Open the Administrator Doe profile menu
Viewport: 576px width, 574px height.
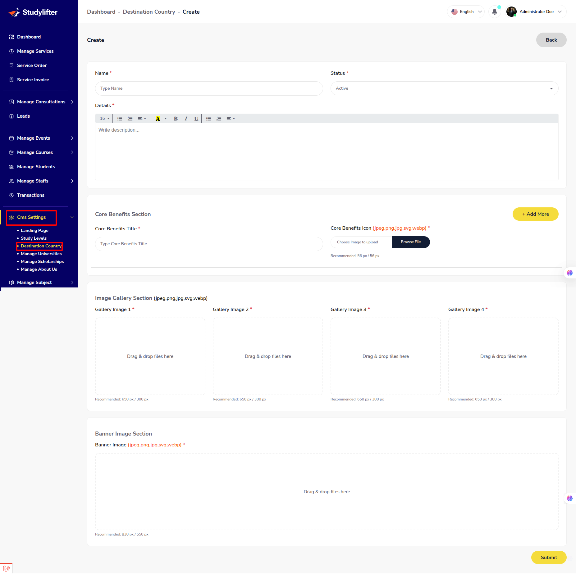click(535, 12)
